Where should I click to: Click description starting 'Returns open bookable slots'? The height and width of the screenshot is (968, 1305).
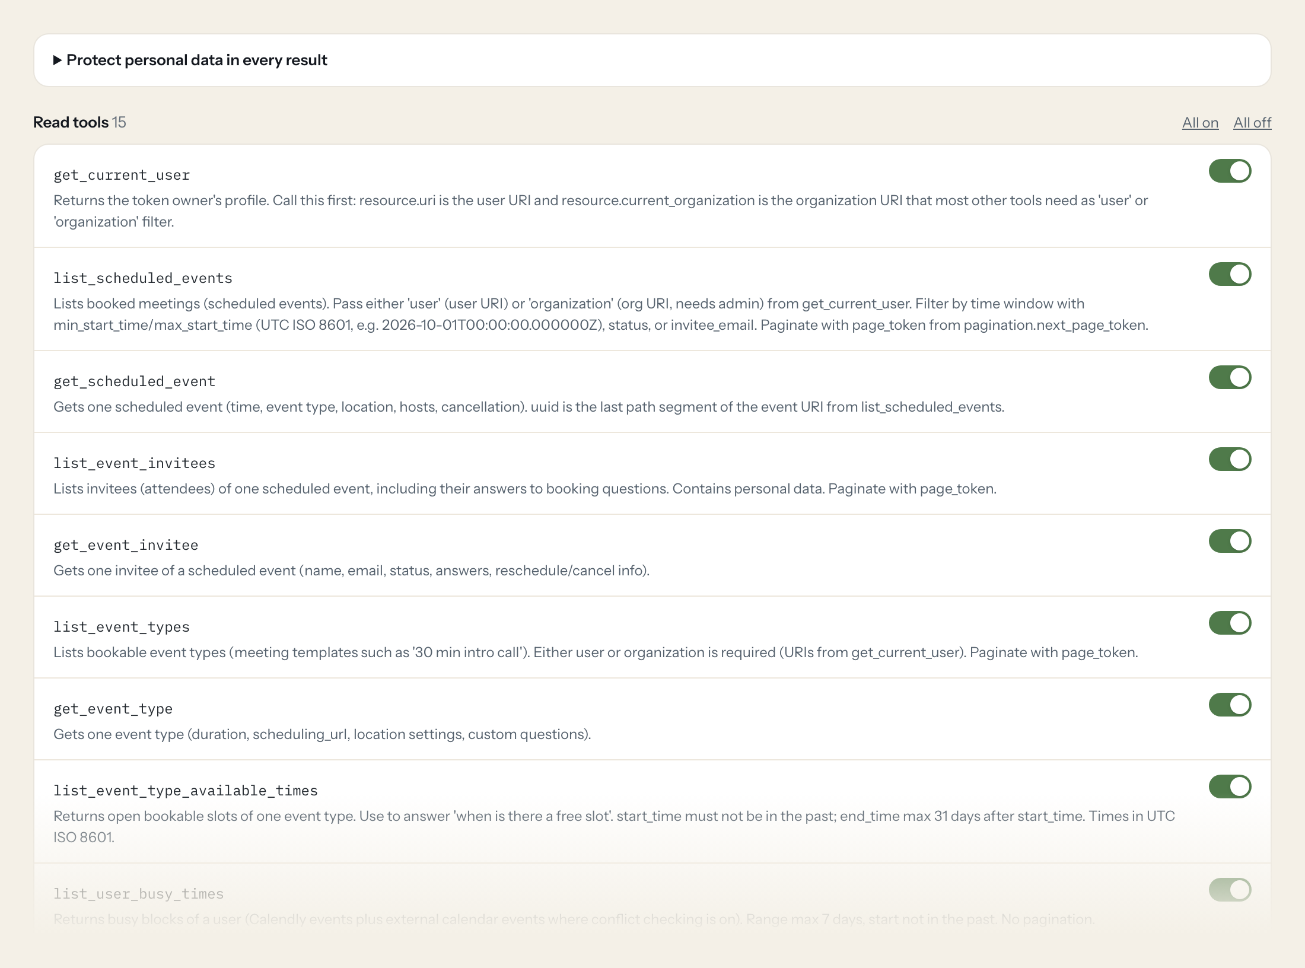[614, 827]
